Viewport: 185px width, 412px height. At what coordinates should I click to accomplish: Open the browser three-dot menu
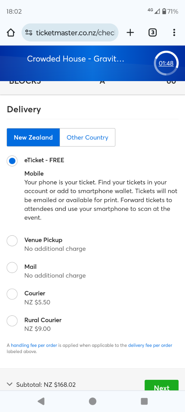pyautogui.click(x=174, y=33)
